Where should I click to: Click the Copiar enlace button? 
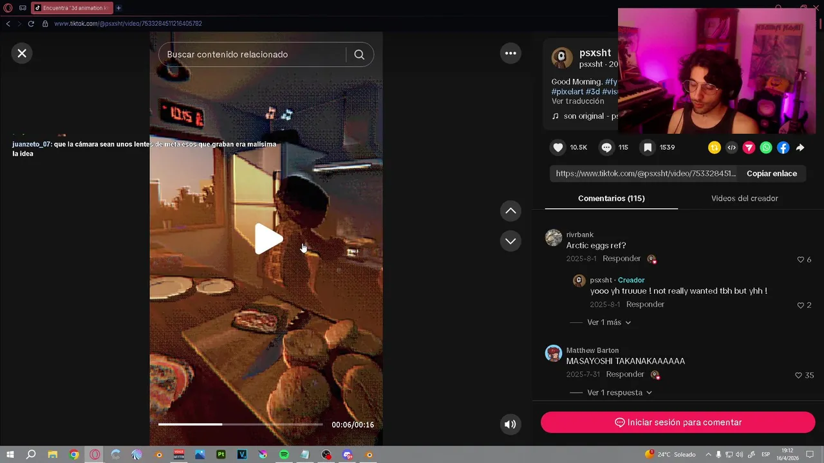772,174
